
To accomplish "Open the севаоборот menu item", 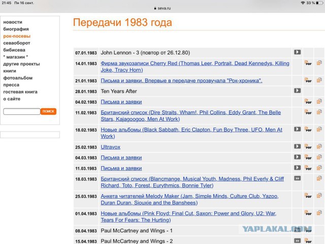I will [x=17, y=43].
